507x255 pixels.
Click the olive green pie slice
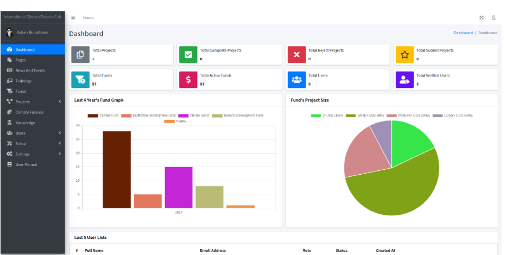398,190
